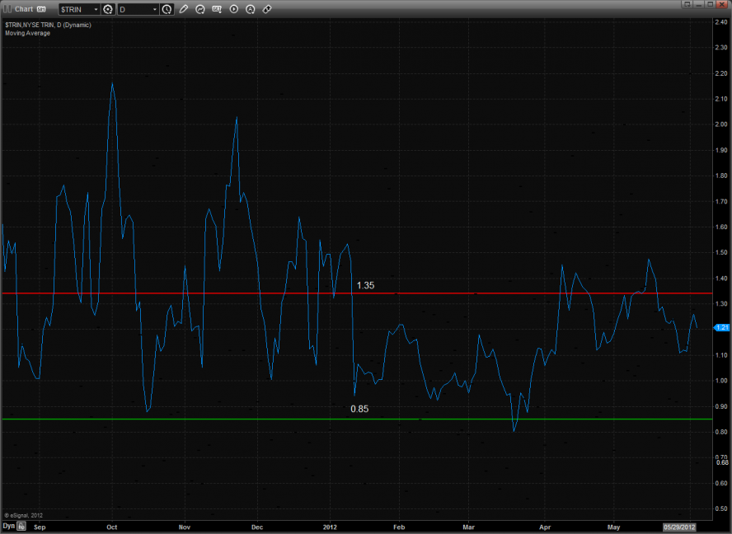The height and width of the screenshot is (534, 732).
Task: Expand the $TRIN symbol dropdown
Action: click(96, 9)
